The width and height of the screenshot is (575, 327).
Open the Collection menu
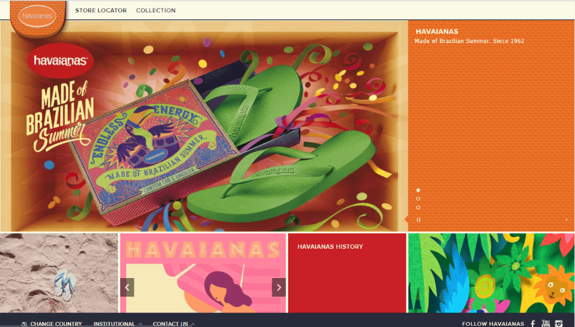pos(156,10)
